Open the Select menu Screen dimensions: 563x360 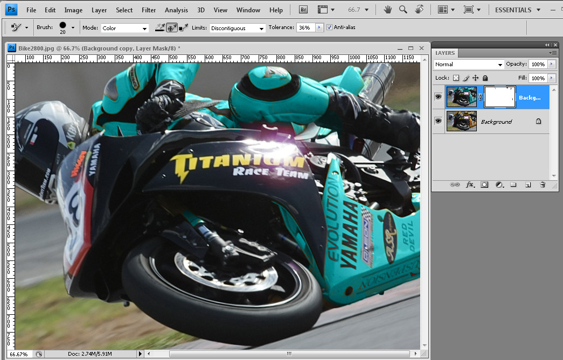click(x=124, y=10)
